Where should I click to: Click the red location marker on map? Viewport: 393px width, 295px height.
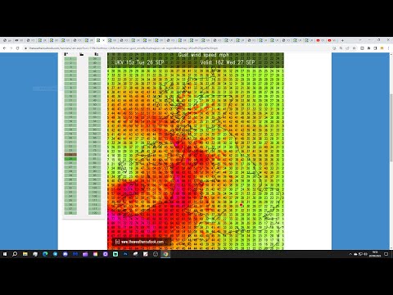point(241,205)
